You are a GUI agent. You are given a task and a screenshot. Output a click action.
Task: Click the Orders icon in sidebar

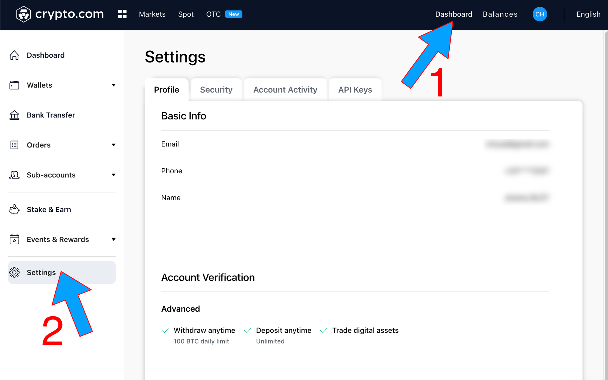pyautogui.click(x=14, y=144)
